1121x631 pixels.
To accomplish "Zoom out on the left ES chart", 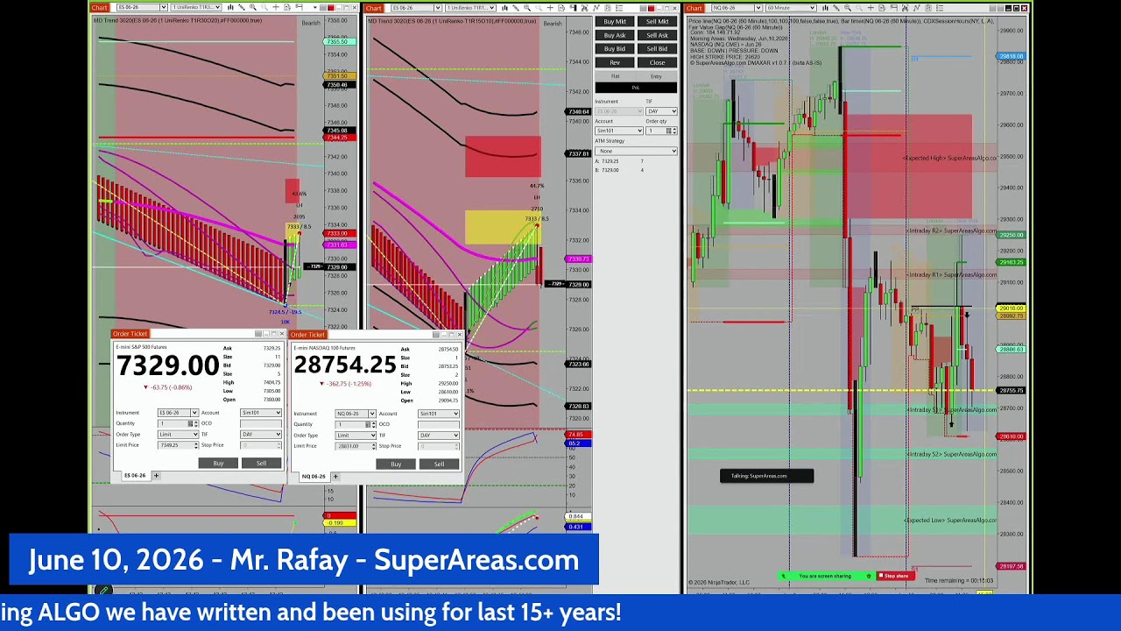I will click(x=264, y=8).
